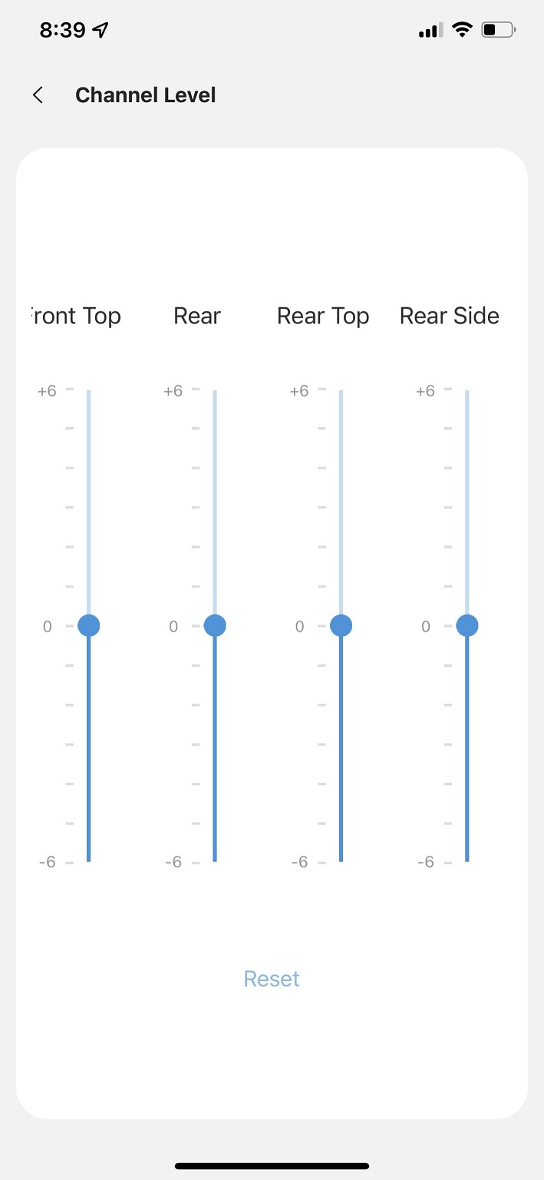Select the Rear Side slider handle
This screenshot has width=544, height=1180.
coord(467,626)
